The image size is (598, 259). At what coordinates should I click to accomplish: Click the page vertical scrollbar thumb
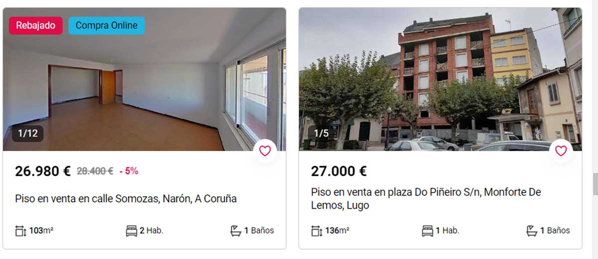point(595,184)
